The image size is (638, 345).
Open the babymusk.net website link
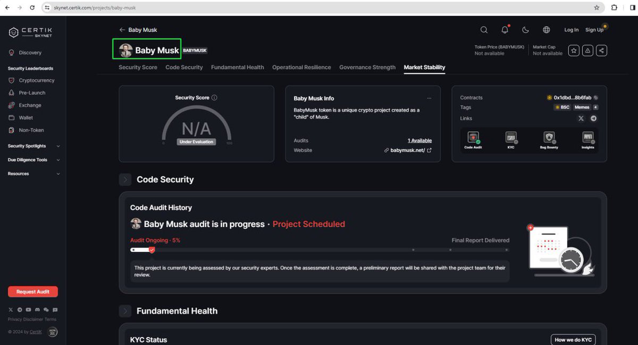(x=408, y=150)
